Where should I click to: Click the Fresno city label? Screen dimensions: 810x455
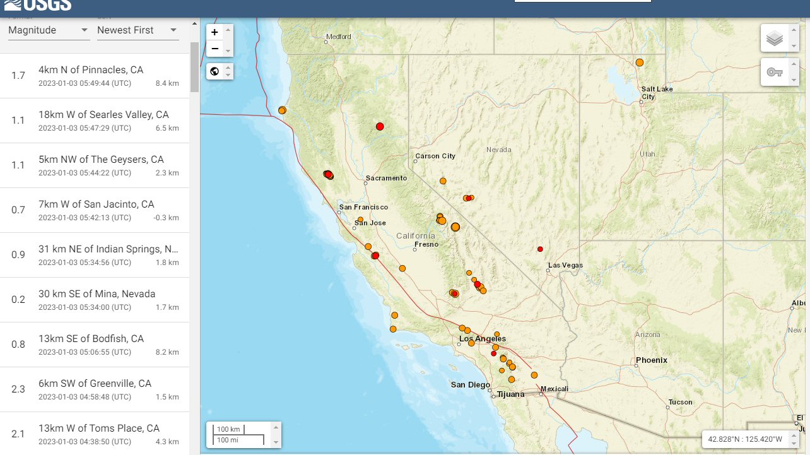click(426, 244)
